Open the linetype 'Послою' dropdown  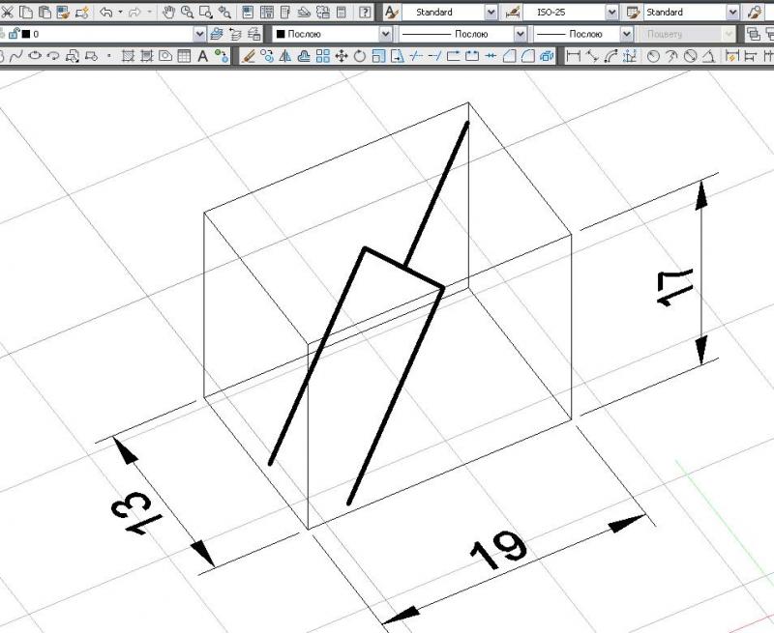pos(521,34)
